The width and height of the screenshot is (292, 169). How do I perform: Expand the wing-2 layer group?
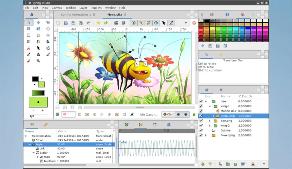pyautogui.click(x=210, y=125)
